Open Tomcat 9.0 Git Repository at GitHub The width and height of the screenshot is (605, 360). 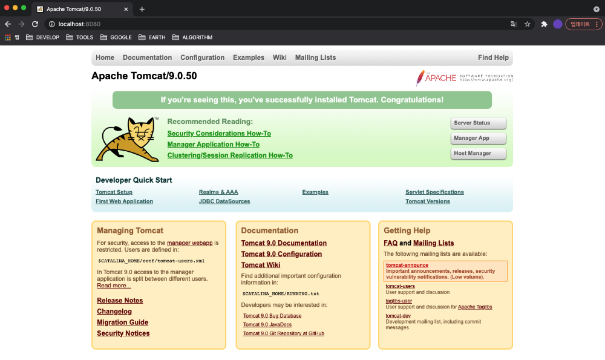pos(284,333)
